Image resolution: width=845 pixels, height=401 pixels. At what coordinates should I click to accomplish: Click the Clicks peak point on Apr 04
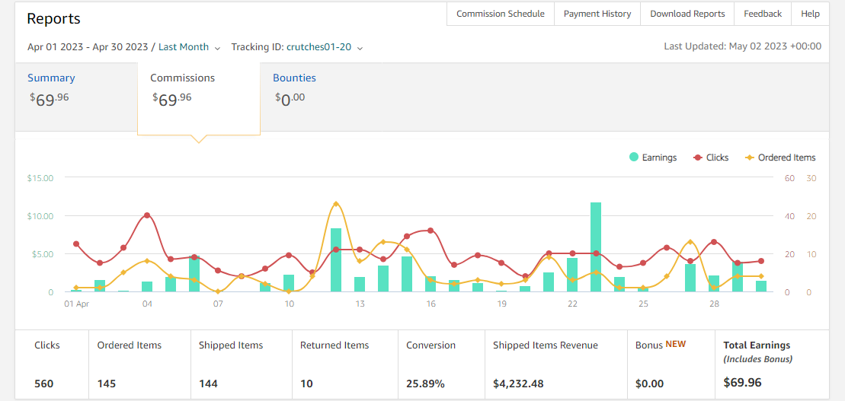[x=147, y=215]
